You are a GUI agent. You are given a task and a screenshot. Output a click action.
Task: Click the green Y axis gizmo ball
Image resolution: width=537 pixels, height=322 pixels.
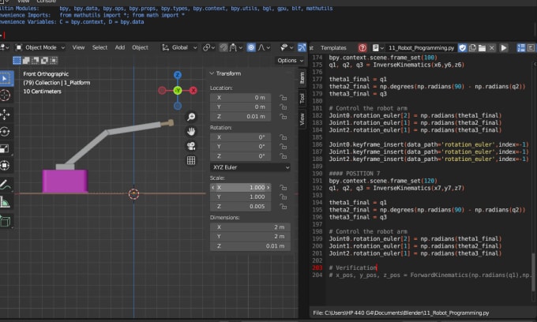point(178,90)
